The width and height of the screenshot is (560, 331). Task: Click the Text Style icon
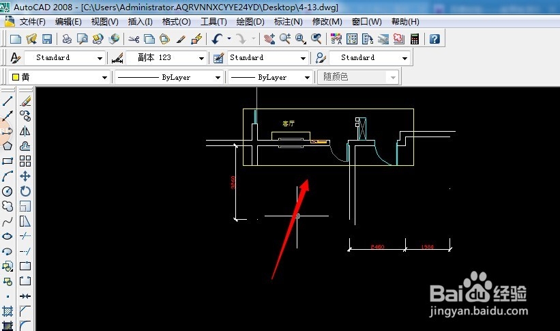click(x=16, y=57)
